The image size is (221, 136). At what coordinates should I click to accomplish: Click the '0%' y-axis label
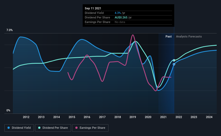tap(8, 111)
